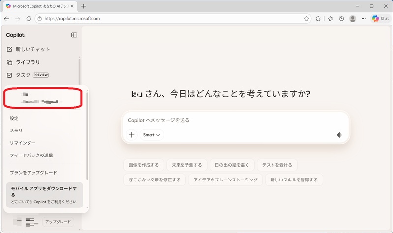The image size is (393, 233).
Task: Select the Microsoft Copilot browser tab
Action: [40, 6]
